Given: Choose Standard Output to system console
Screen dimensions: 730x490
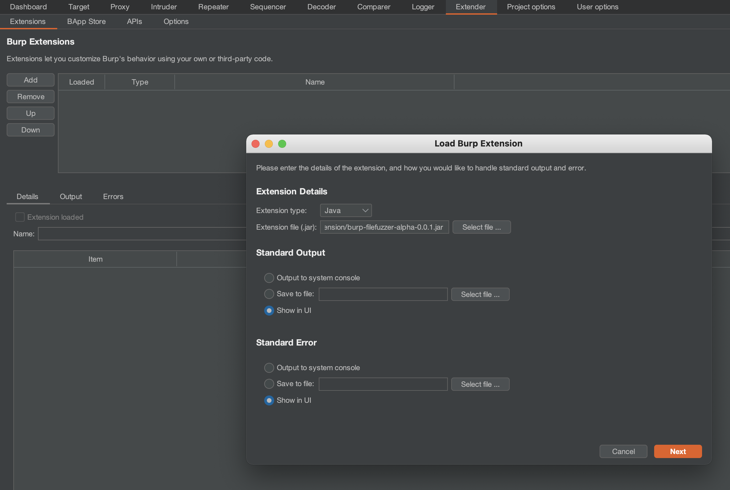Looking at the screenshot, I should pos(269,278).
